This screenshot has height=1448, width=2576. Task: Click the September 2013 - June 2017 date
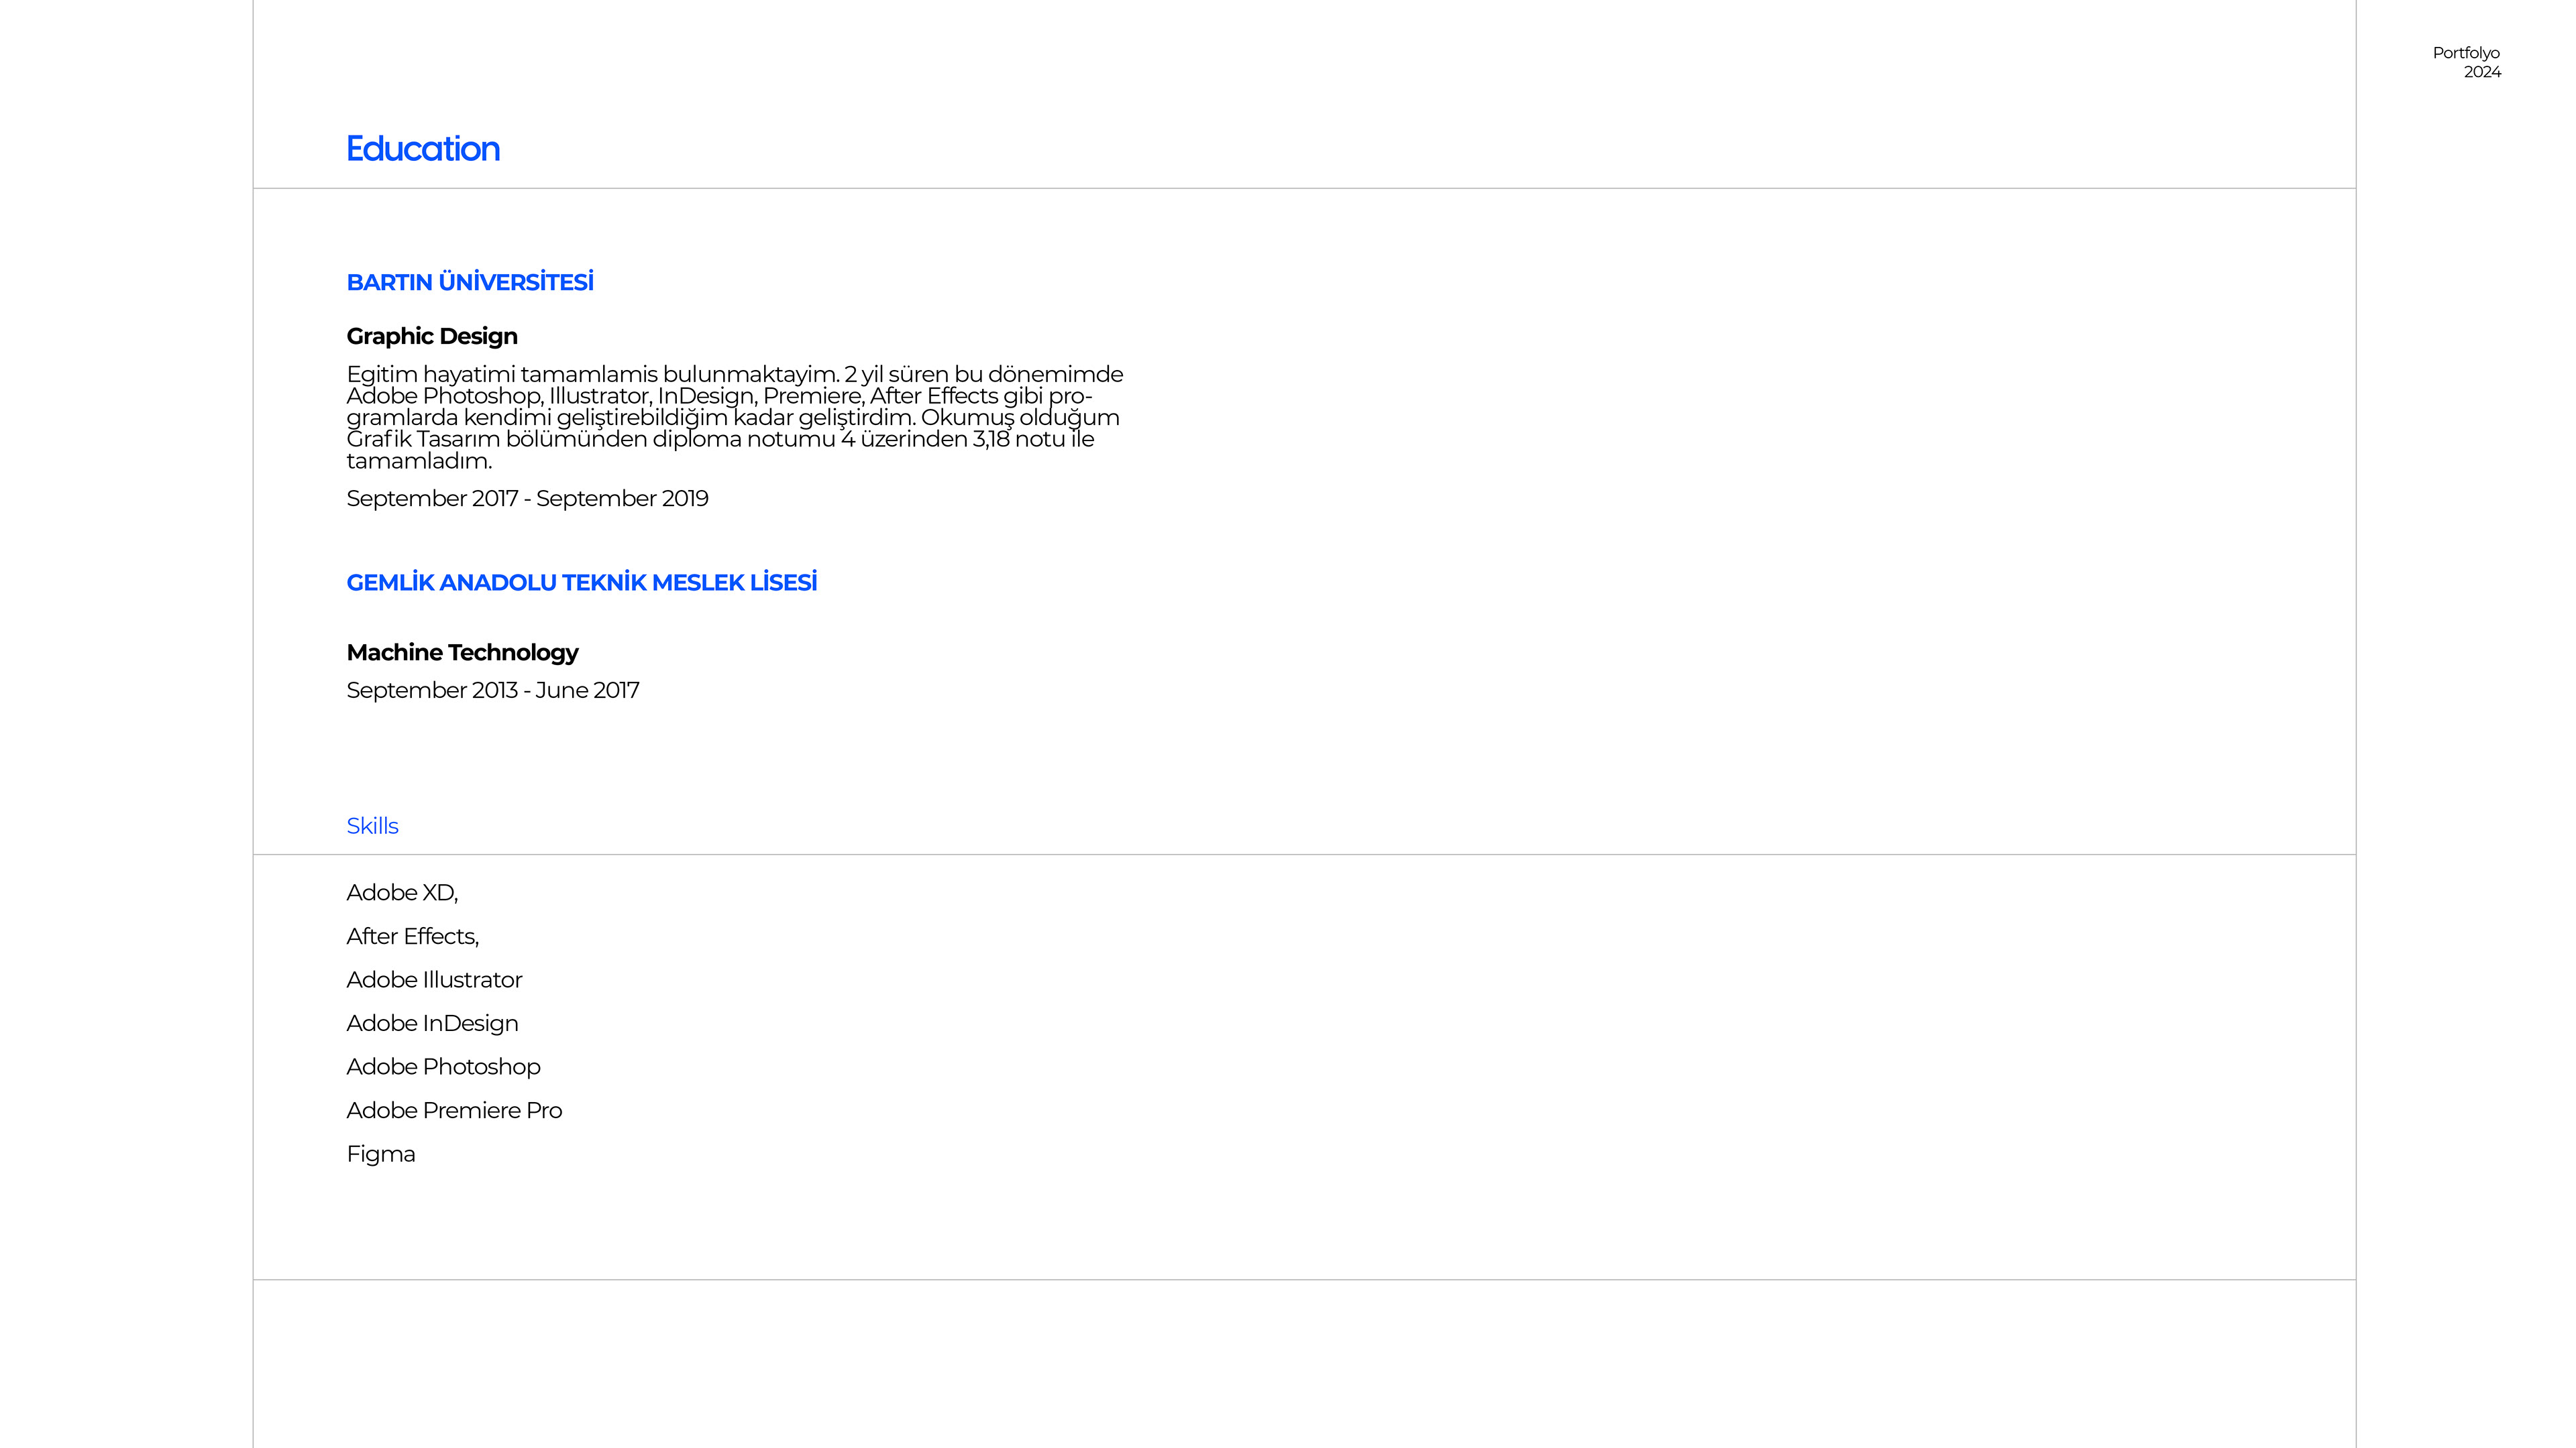pyautogui.click(x=493, y=690)
